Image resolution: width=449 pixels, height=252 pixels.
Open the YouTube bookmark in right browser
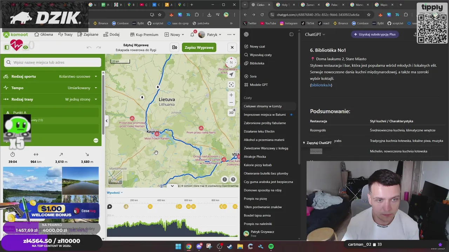(x=268, y=23)
